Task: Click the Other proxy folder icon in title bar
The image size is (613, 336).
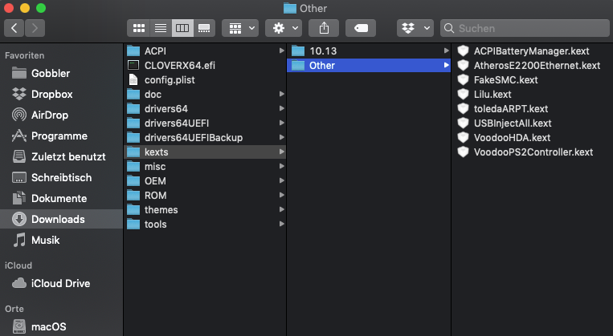Action: pos(290,8)
